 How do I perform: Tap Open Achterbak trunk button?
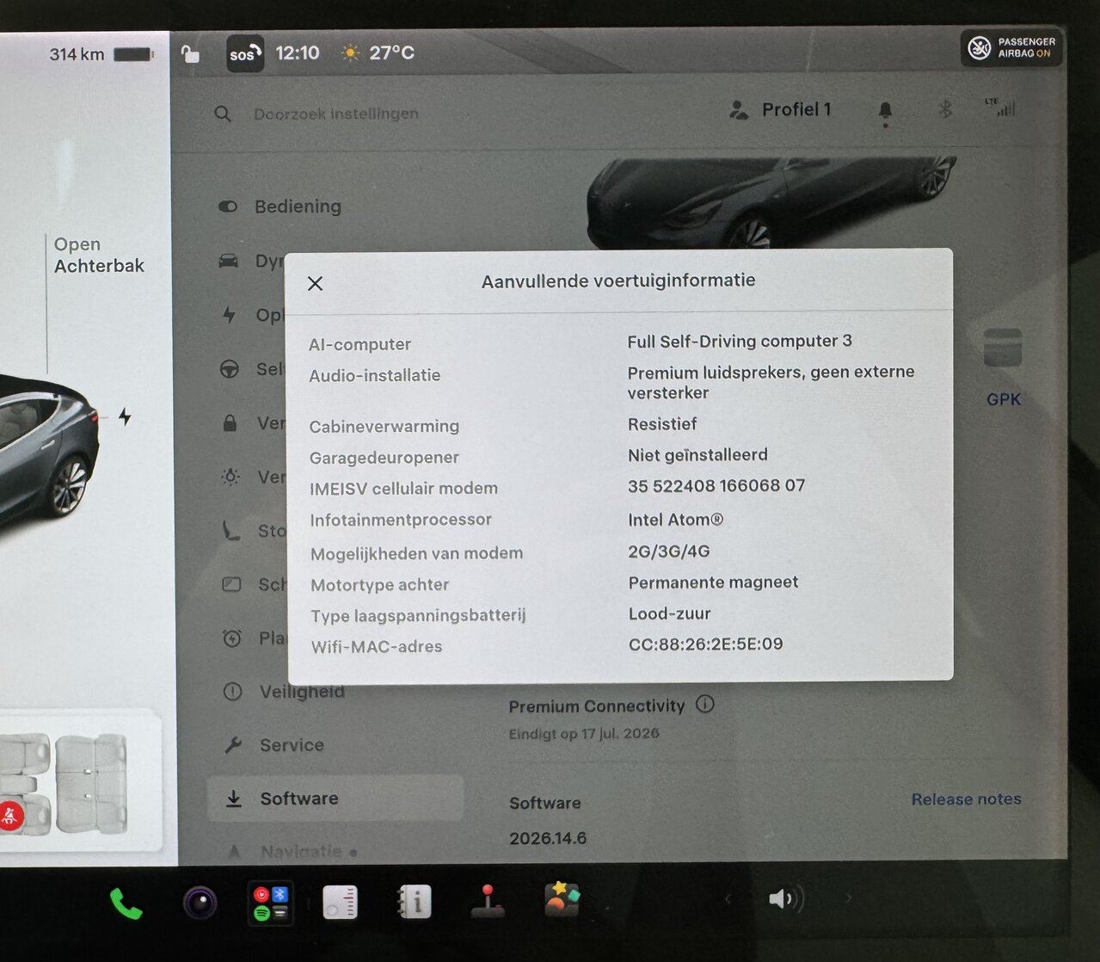click(x=99, y=255)
